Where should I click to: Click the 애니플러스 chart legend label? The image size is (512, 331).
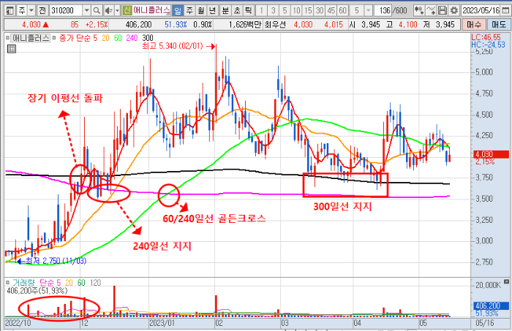point(31,38)
